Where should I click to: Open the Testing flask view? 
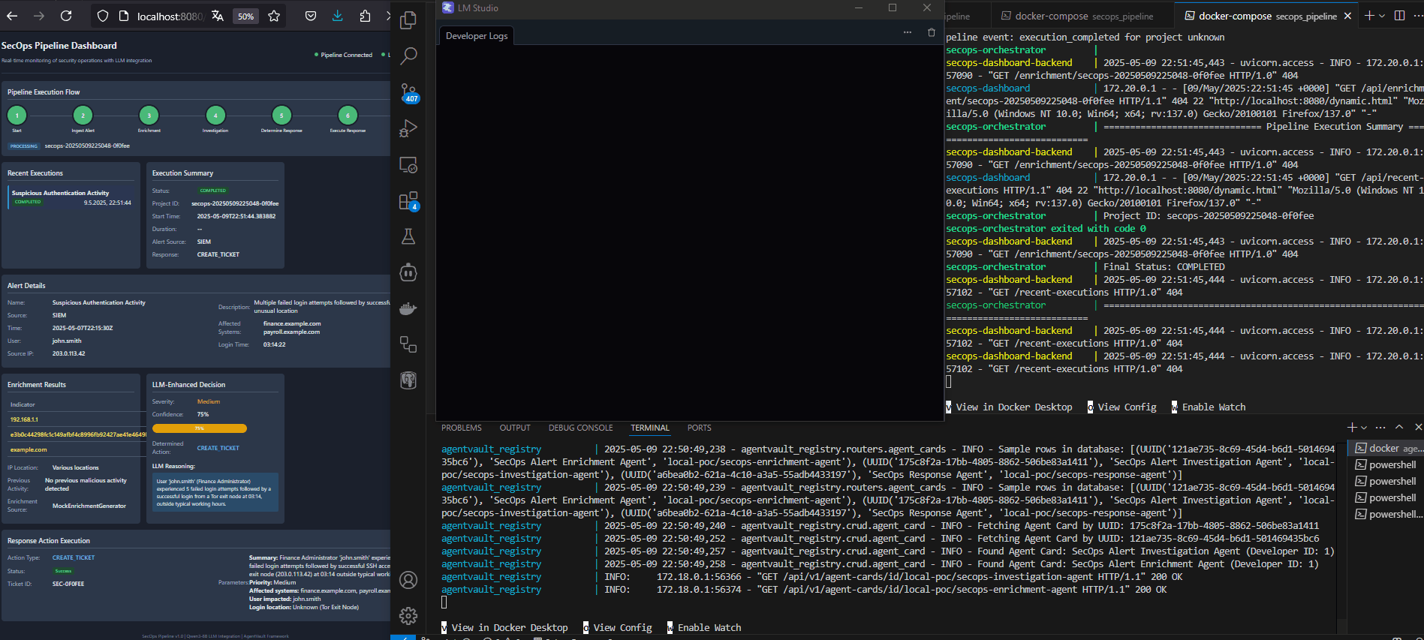(408, 236)
